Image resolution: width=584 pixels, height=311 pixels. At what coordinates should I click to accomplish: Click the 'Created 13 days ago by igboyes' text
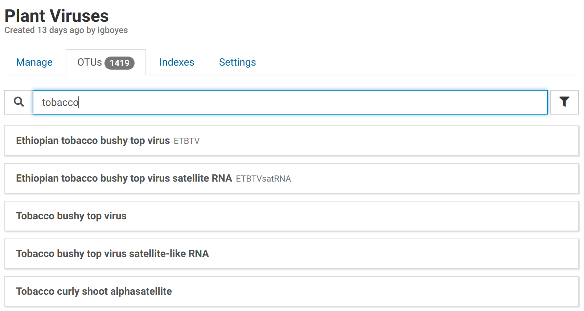(66, 30)
